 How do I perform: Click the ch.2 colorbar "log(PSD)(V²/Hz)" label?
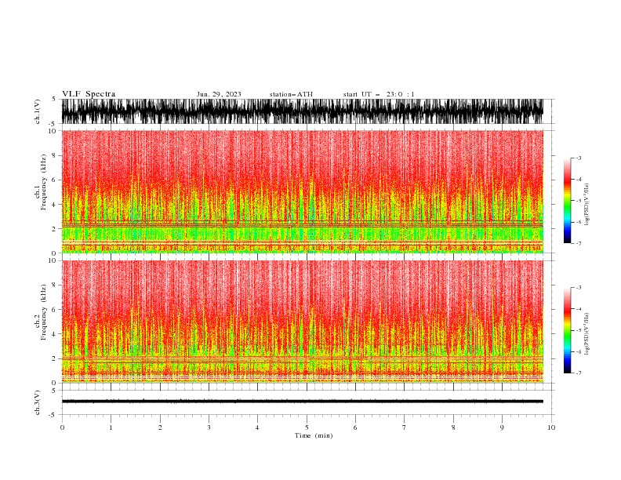pos(586,334)
